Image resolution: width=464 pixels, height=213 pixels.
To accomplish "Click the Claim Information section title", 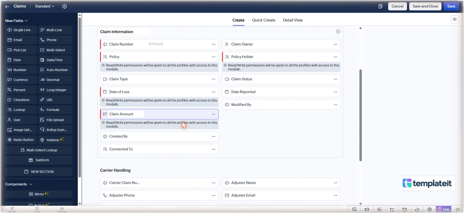I will (x=117, y=32).
